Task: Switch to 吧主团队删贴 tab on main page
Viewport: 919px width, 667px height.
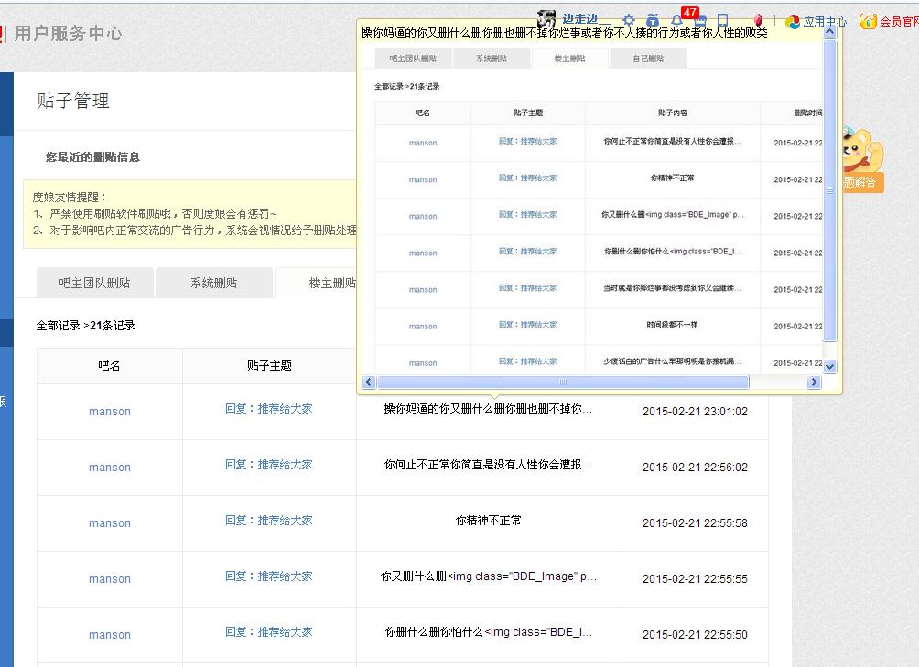Action: [x=94, y=283]
